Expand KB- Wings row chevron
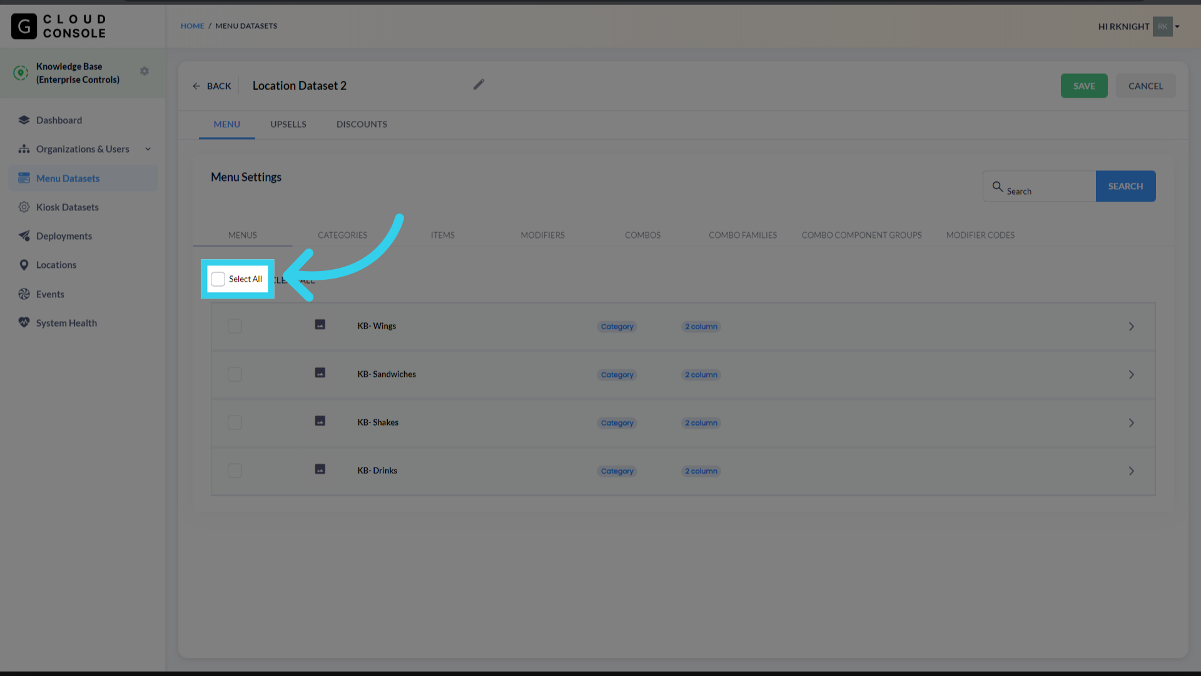The width and height of the screenshot is (1201, 676). pos(1131,327)
